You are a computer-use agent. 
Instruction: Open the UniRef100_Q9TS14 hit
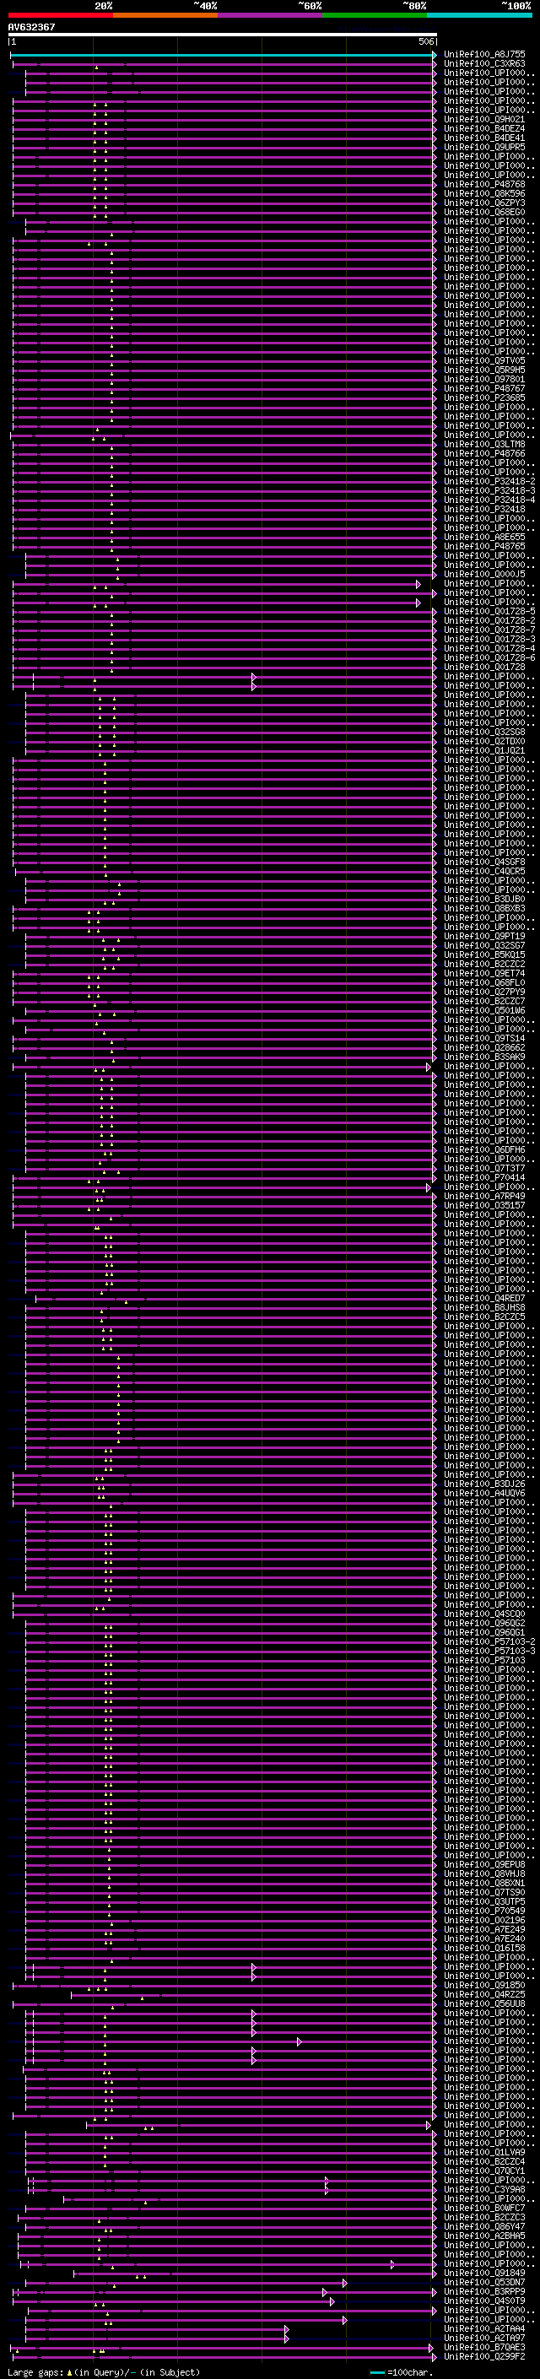(x=484, y=1038)
